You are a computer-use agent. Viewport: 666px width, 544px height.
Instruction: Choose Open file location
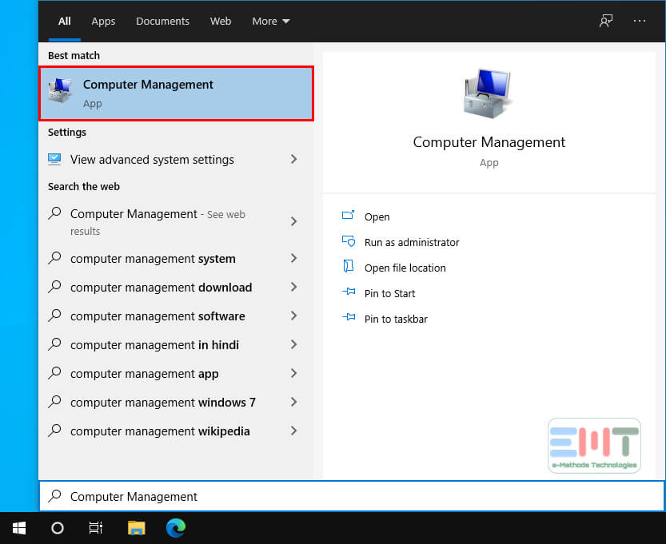point(405,268)
